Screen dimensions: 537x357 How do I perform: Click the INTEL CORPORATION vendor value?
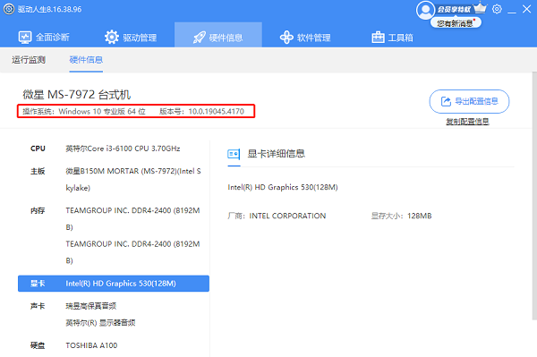click(x=287, y=216)
